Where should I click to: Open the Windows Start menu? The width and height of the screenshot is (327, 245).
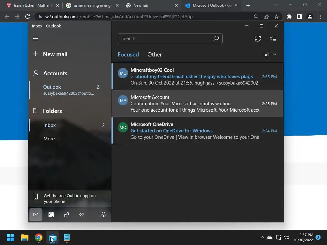10,237
